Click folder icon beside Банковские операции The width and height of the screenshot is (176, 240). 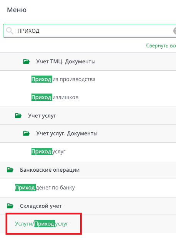pos(10,170)
